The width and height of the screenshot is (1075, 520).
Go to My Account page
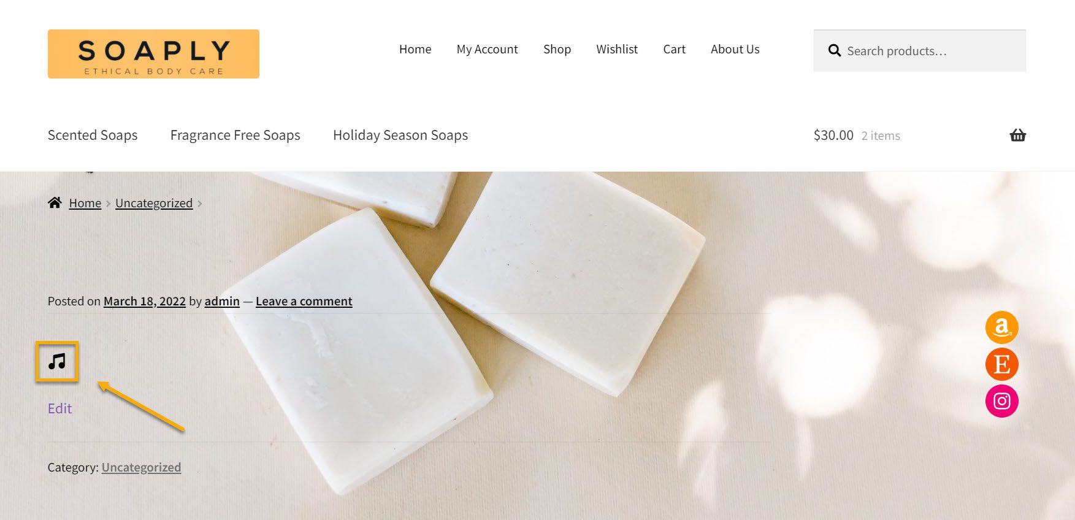[487, 49]
